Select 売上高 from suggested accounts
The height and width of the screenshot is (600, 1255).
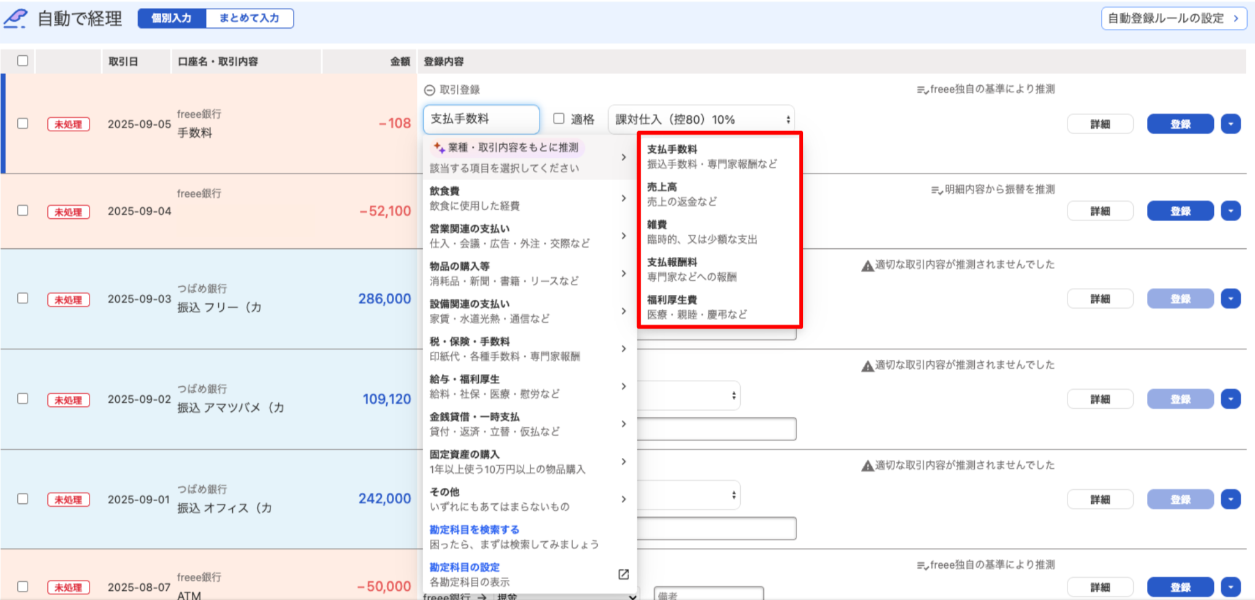(719, 194)
